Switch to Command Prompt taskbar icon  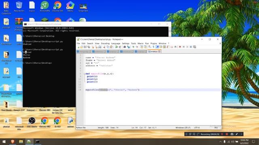coord(38,141)
